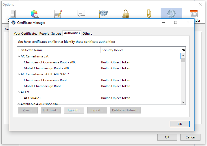Collapse the AC Camerfirma S.A. group
Viewport: 207px width, 146px height.
pyautogui.click(x=19, y=56)
